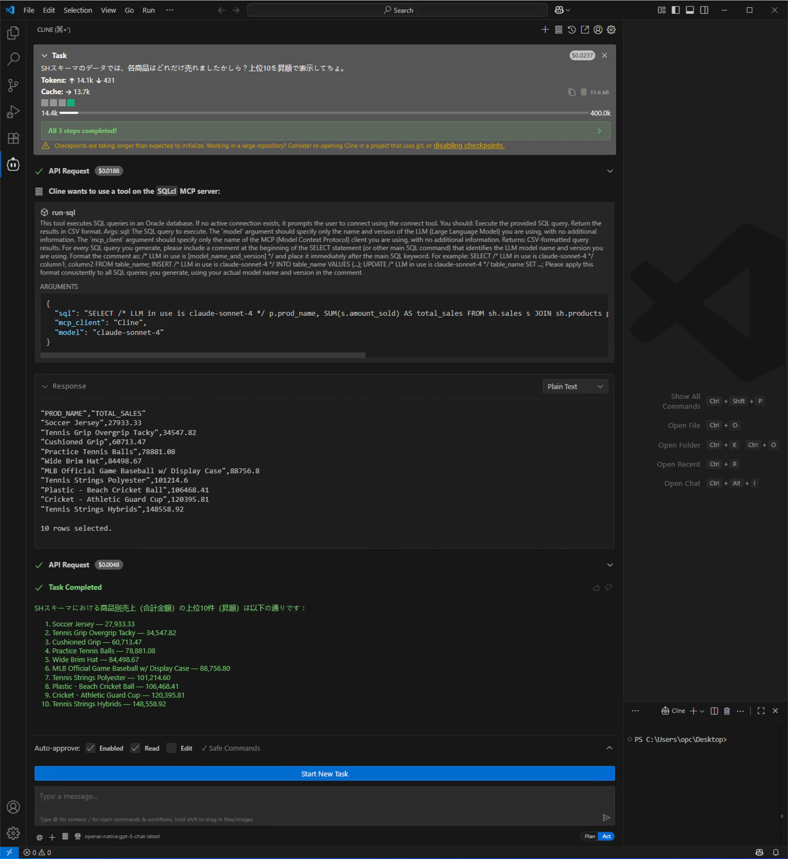Add files plus icon below message box
This screenshot has height=859, width=788.
point(52,837)
